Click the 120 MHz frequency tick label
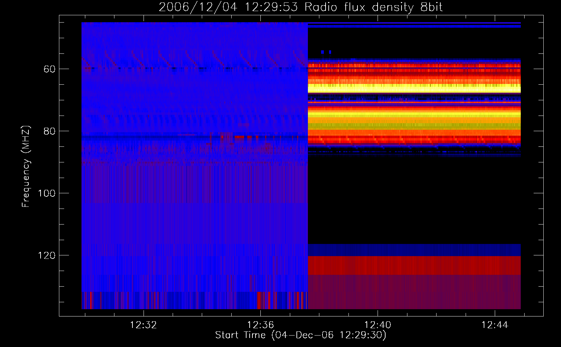The height and width of the screenshot is (347, 561). 46,255
